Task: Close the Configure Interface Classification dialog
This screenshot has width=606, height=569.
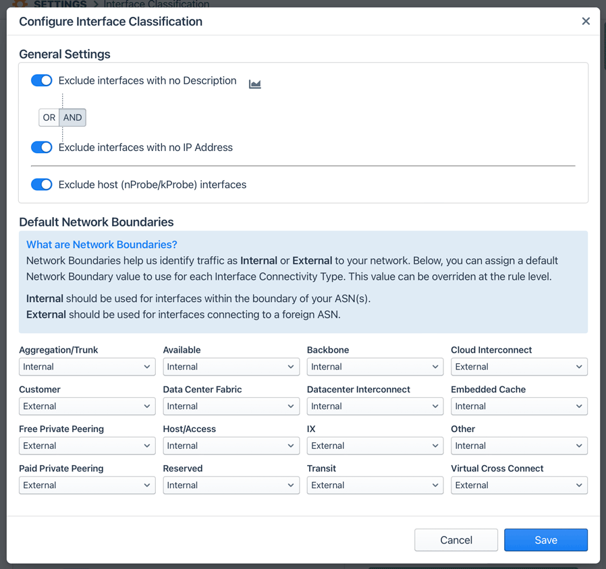Action: [586, 21]
